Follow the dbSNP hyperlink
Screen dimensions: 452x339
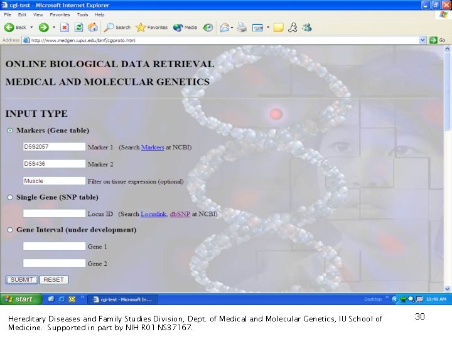pos(180,214)
